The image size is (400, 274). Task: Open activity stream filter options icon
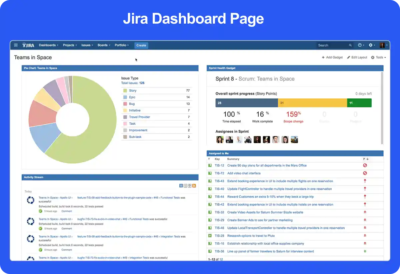[190, 186]
